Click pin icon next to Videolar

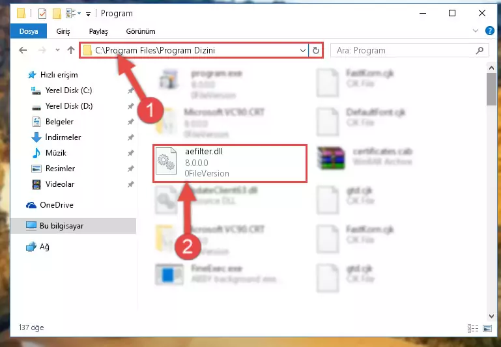click(x=130, y=184)
